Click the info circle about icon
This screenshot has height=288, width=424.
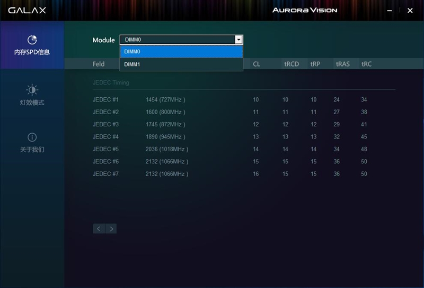click(x=32, y=137)
